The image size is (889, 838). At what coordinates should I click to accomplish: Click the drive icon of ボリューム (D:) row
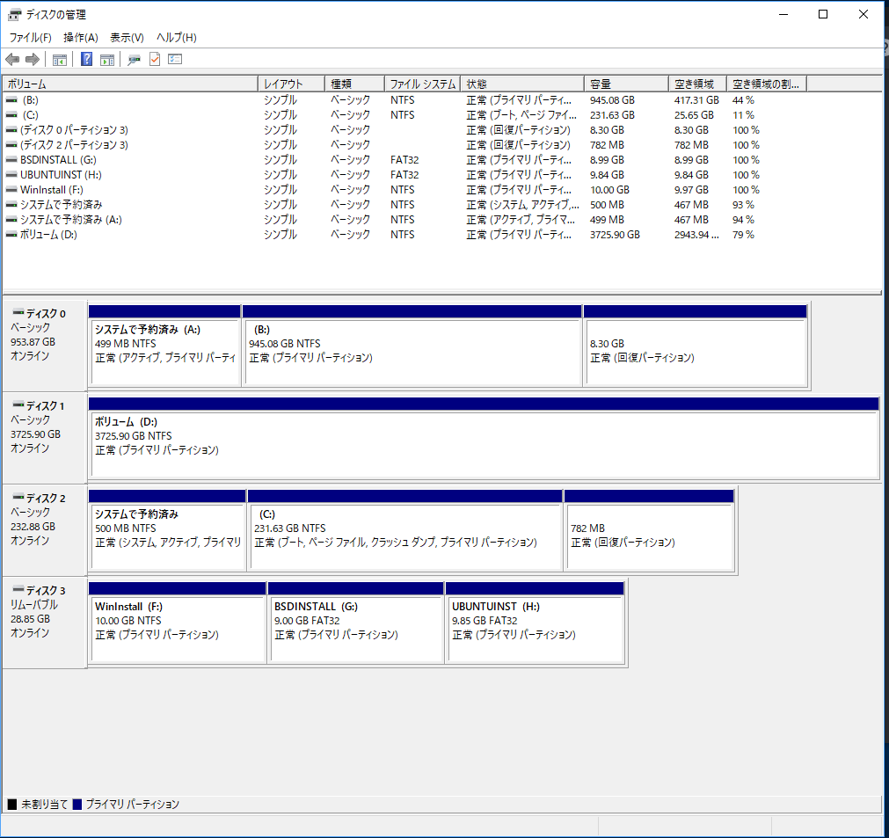pos(11,235)
